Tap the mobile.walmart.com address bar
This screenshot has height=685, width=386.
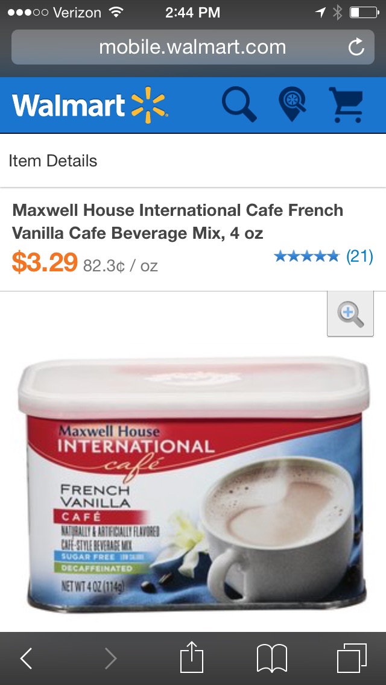click(193, 47)
